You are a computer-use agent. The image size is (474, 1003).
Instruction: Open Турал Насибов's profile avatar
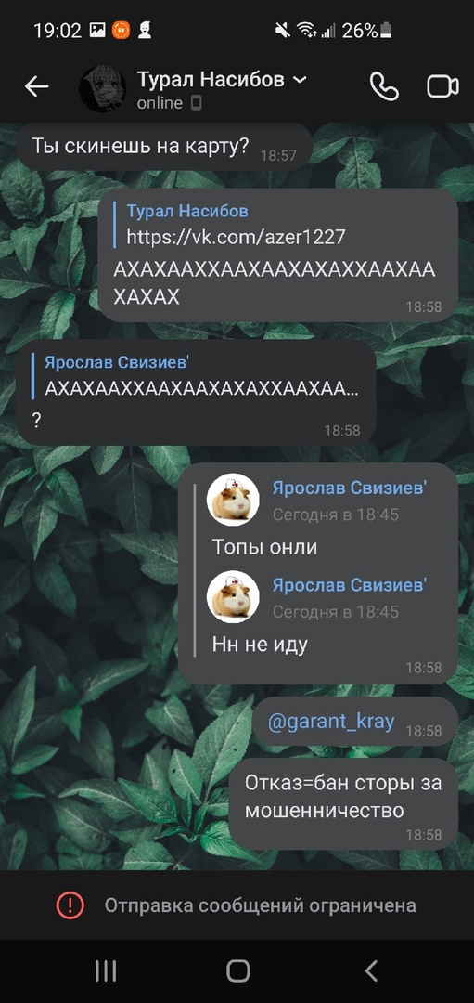tap(102, 88)
